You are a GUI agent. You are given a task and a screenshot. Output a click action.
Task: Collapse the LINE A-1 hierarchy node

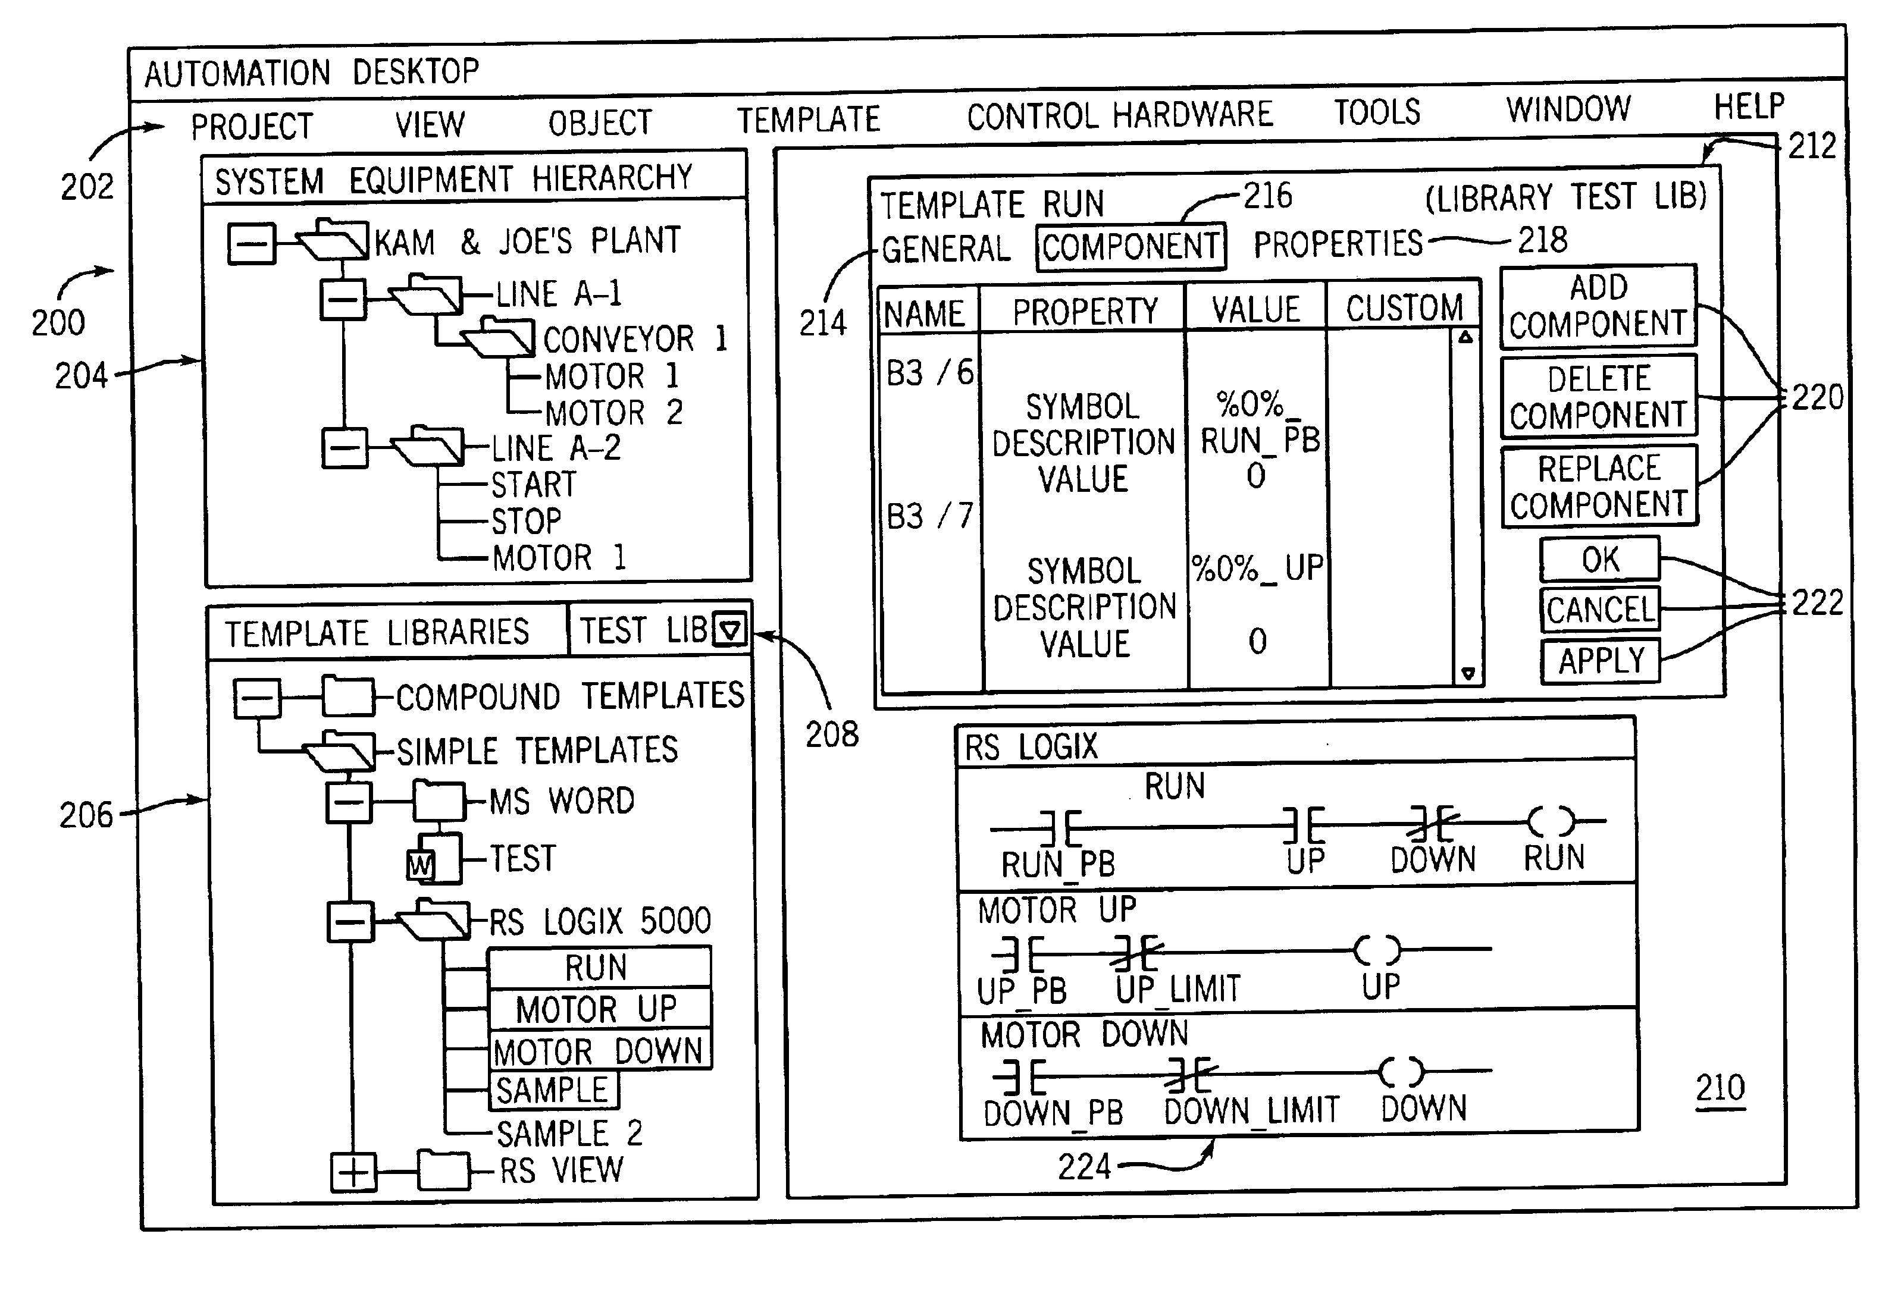(340, 287)
